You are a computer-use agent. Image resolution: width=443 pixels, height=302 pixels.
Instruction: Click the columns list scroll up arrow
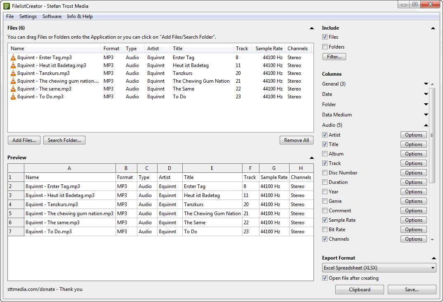(x=432, y=84)
